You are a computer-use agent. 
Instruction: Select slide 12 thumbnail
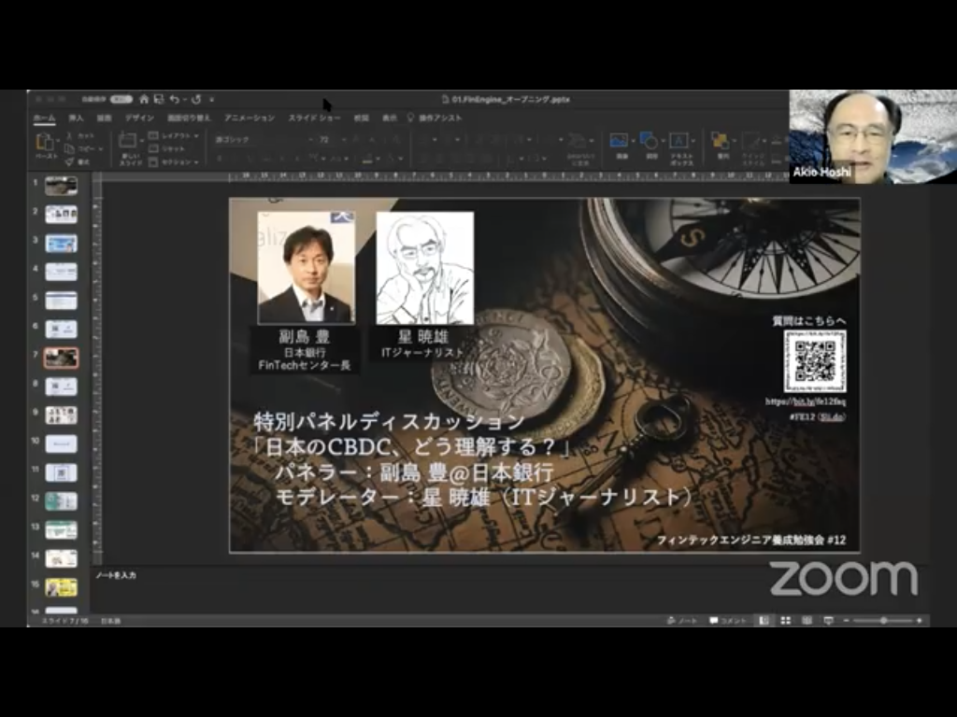(x=61, y=501)
